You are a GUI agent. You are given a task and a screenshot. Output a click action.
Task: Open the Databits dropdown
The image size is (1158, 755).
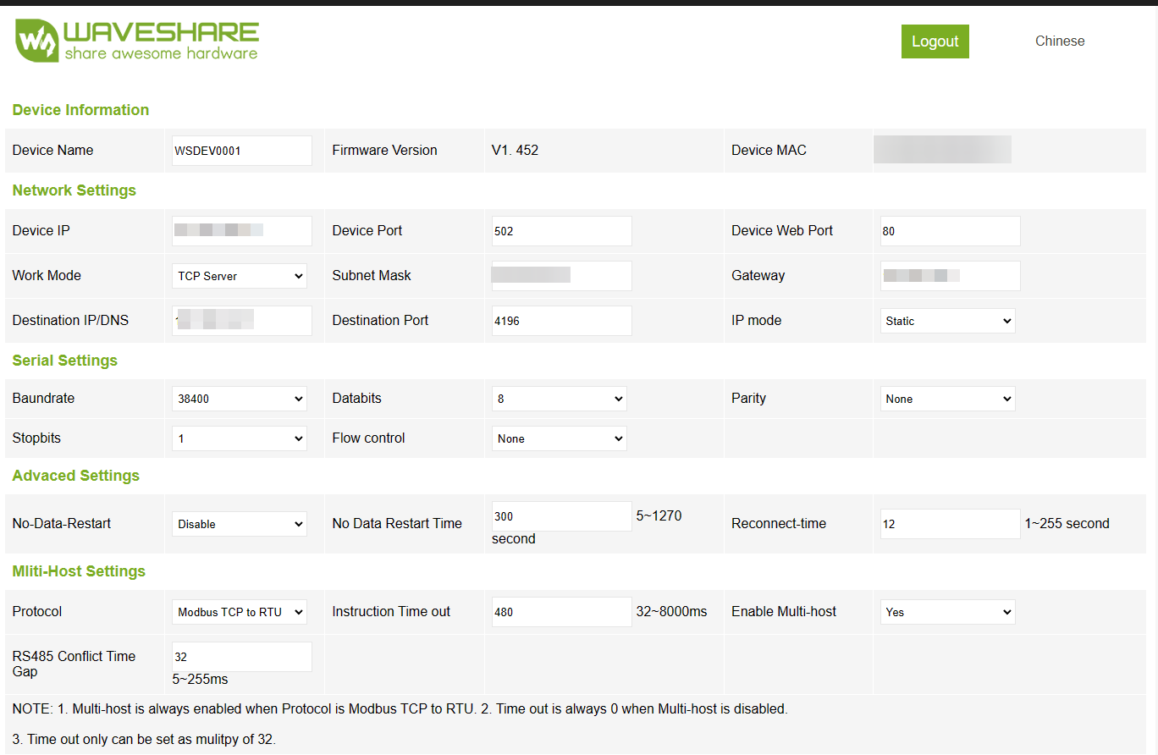pos(559,399)
